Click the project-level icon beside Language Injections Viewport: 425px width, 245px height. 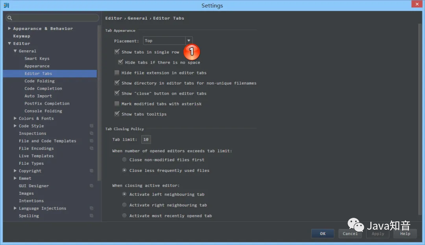pos(91,208)
